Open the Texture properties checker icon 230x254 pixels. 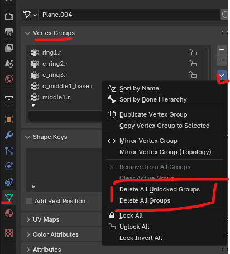9,233
